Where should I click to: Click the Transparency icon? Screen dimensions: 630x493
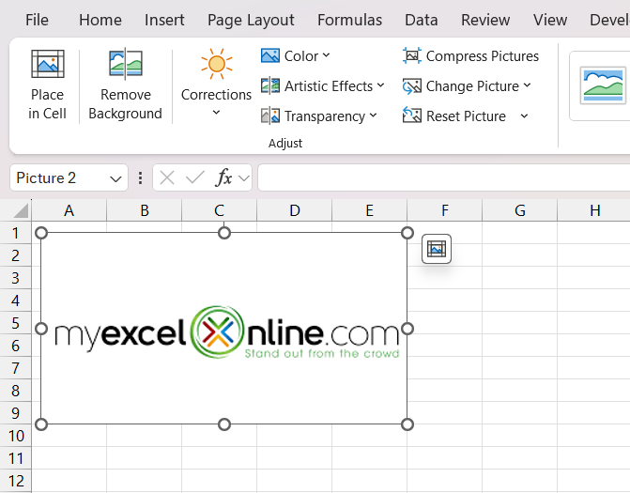click(x=270, y=116)
